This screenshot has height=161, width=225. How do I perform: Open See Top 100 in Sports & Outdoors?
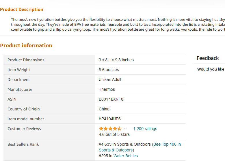pos(140,147)
